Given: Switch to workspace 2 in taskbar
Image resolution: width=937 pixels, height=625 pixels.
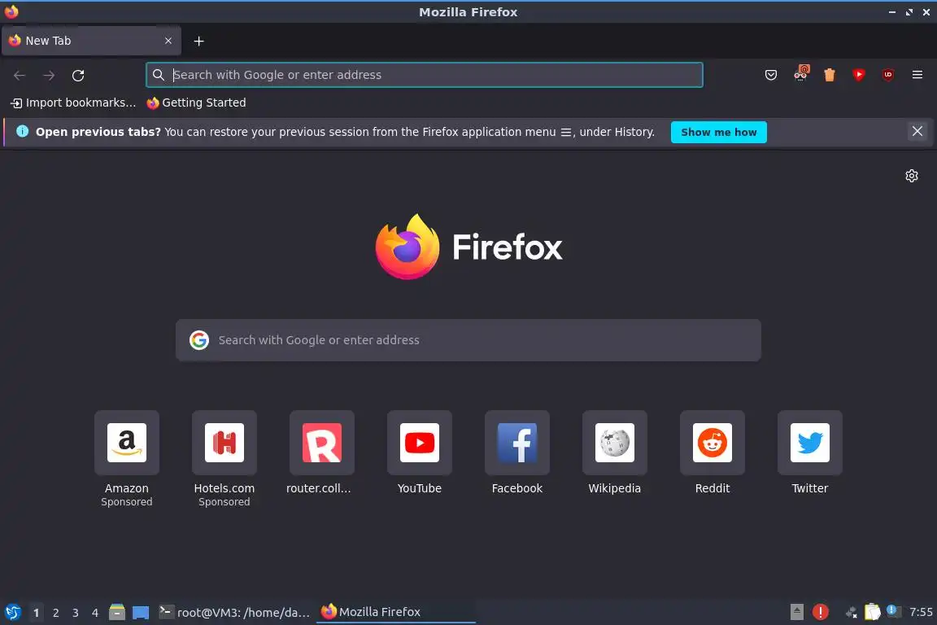Looking at the screenshot, I should (x=55, y=613).
